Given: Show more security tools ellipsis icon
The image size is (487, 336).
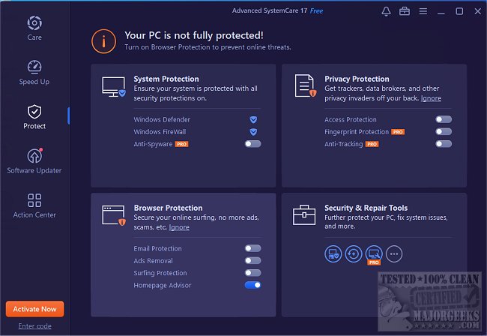Looking at the screenshot, I should click(x=394, y=254).
